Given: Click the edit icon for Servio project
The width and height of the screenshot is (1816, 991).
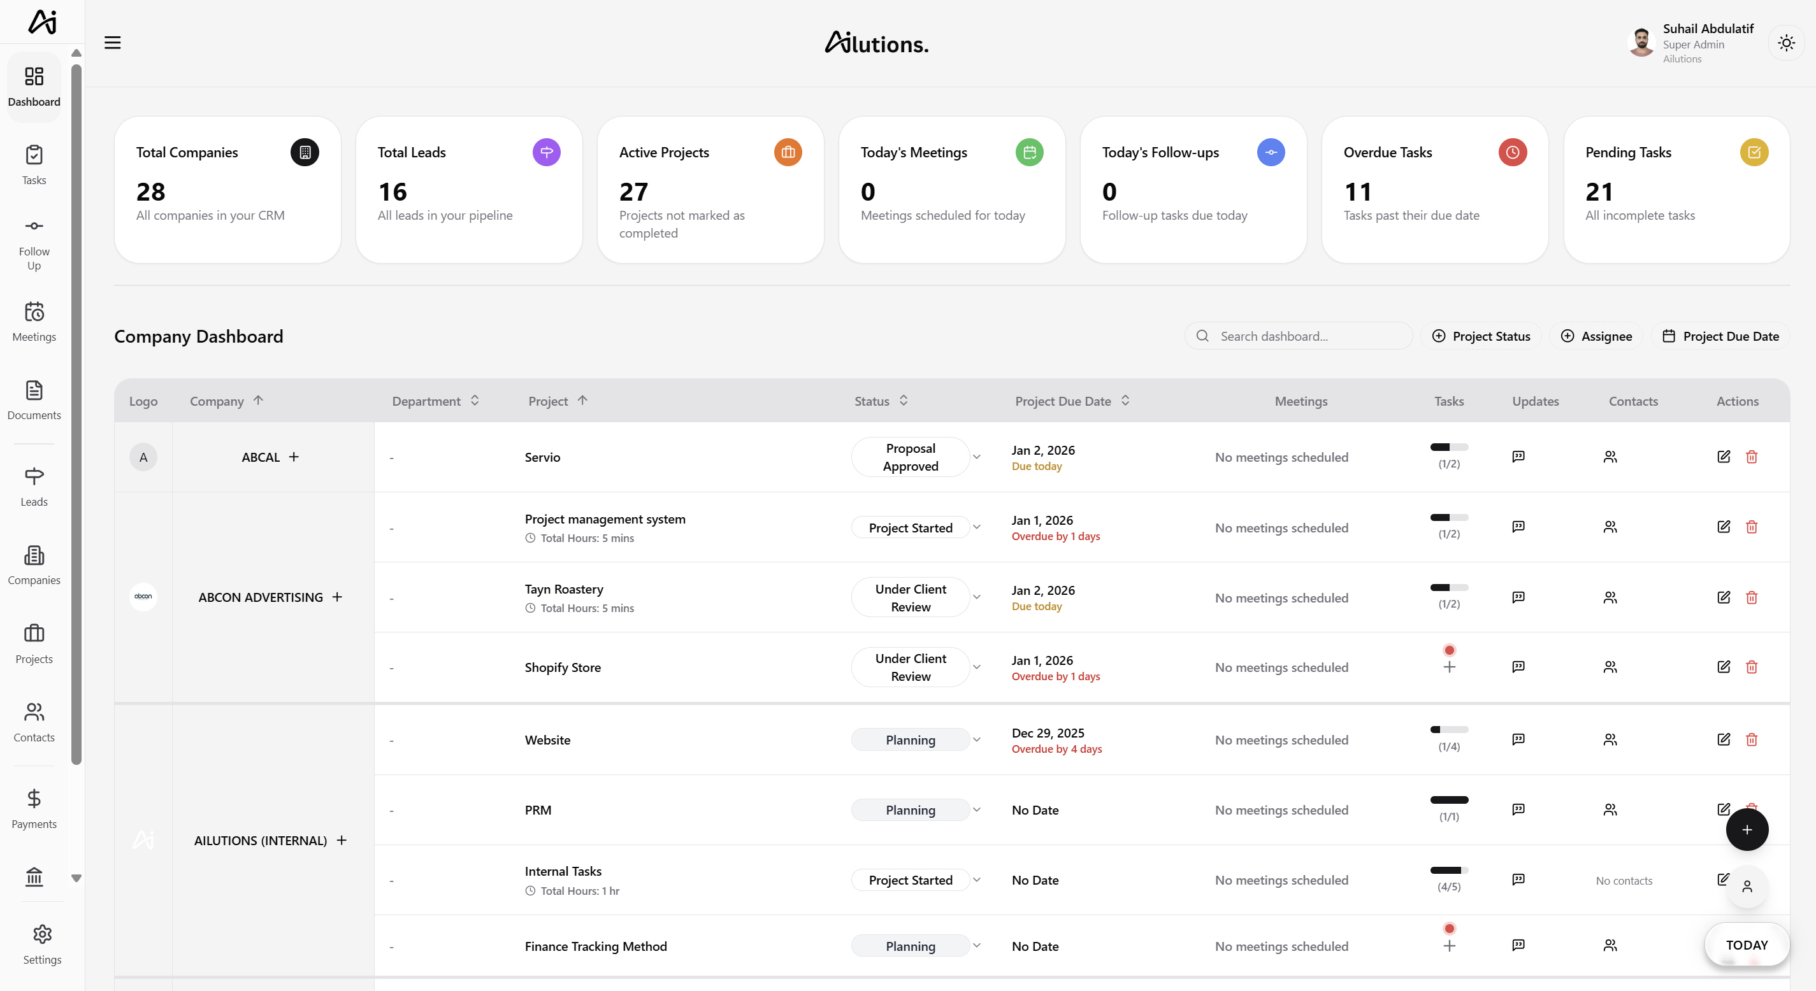Looking at the screenshot, I should pos(1724,457).
